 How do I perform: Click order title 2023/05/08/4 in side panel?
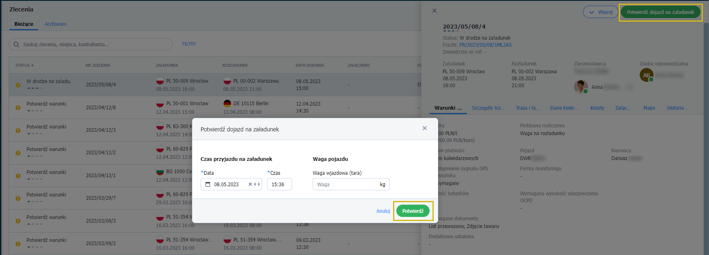tap(464, 27)
